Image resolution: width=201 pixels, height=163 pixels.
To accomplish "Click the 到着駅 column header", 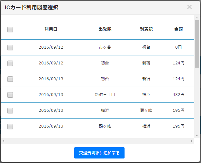I will (146, 29).
